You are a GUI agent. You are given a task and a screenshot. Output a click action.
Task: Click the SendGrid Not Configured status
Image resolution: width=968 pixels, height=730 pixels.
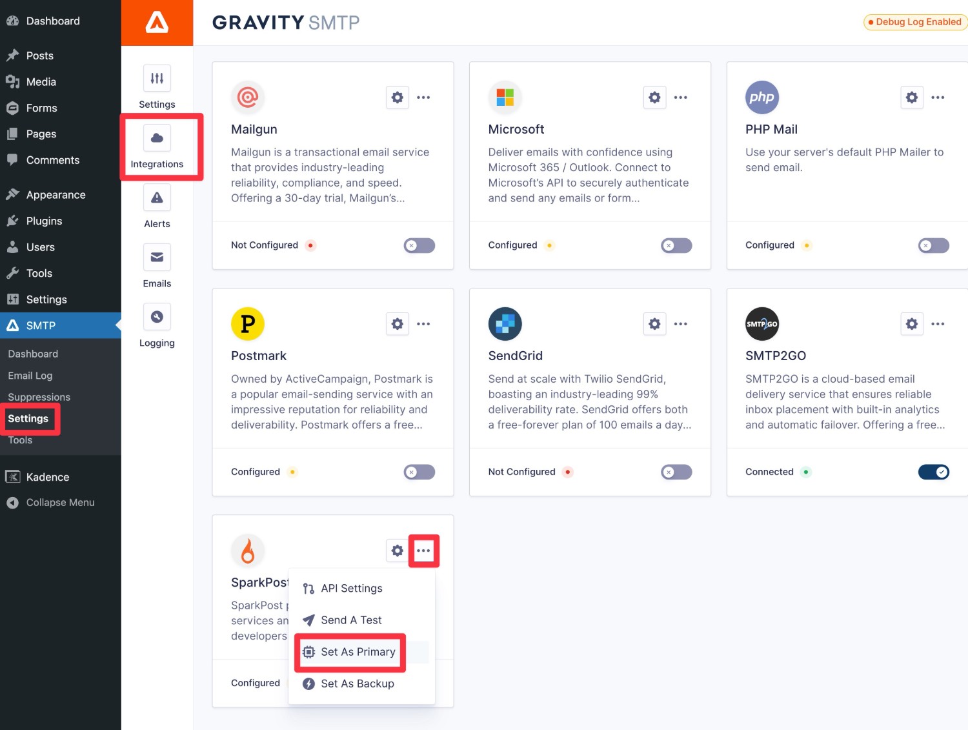[522, 472]
